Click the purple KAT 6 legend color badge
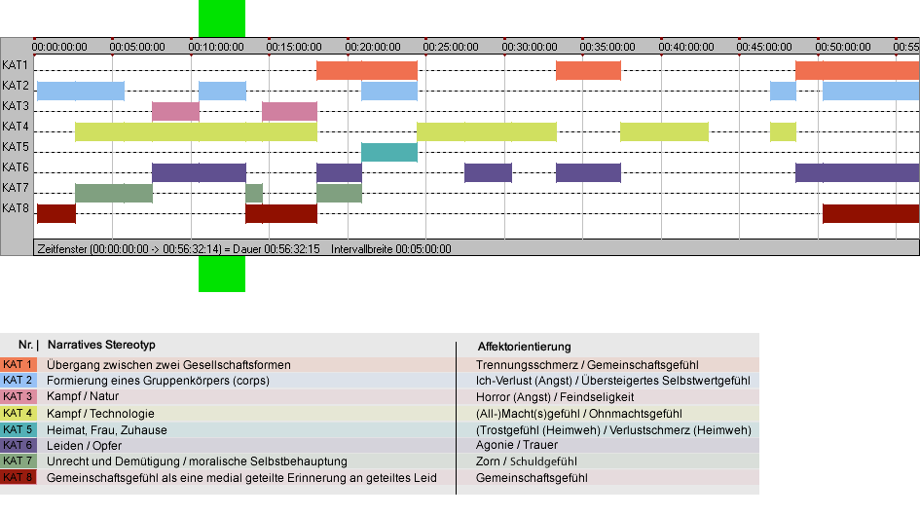The width and height of the screenshot is (920, 516). pyautogui.click(x=18, y=446)
